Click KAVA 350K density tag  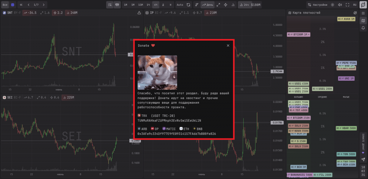tap(299, 131)
